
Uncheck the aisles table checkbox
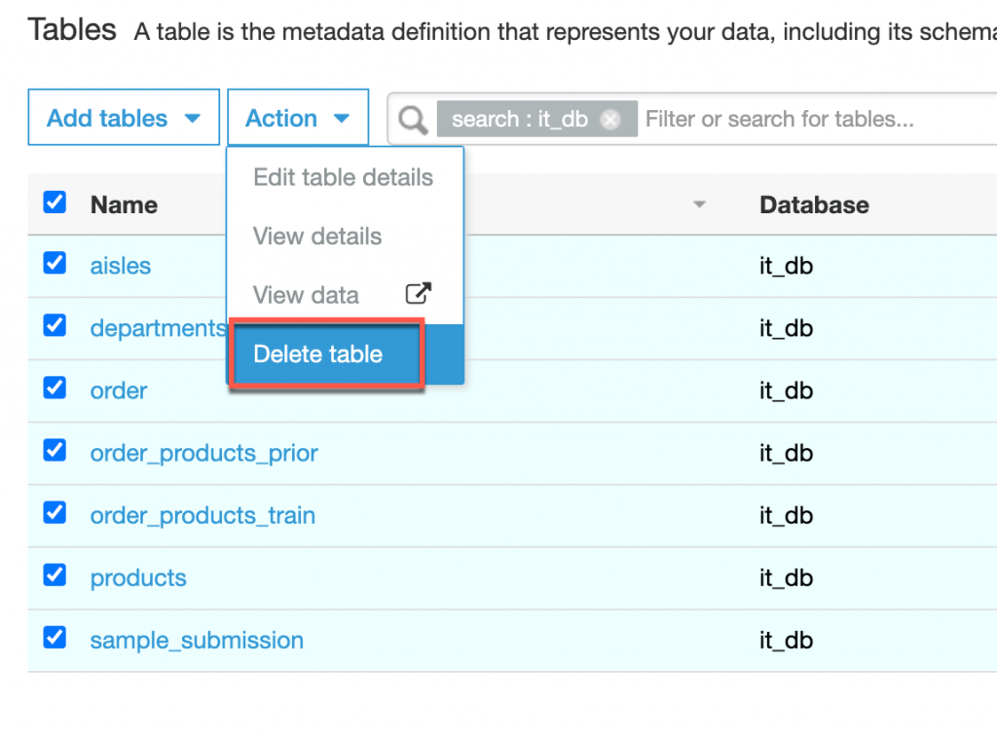point(55,264)
